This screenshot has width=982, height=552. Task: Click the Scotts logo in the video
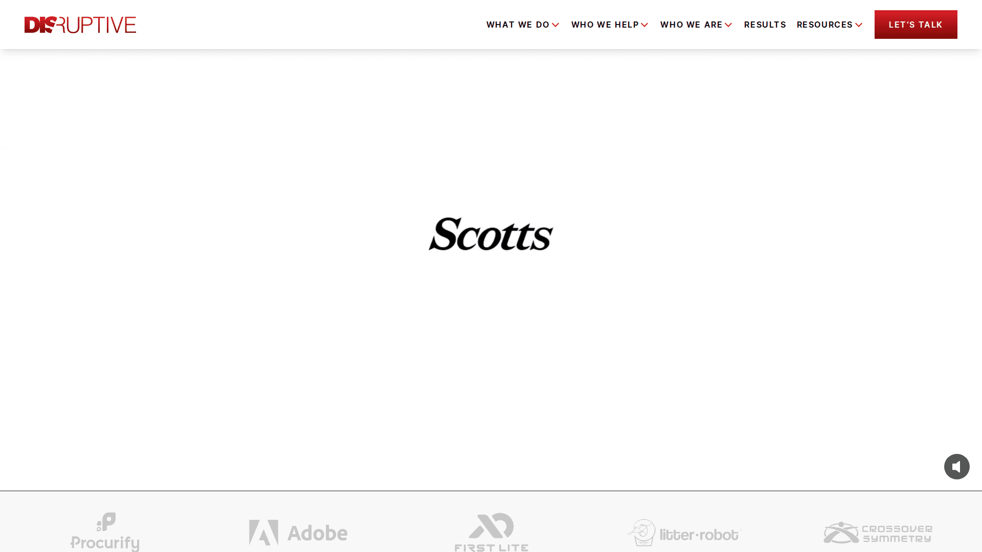point(490,234)
